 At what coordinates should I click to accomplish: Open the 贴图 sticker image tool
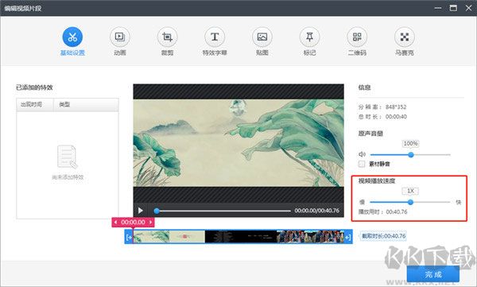coord(262,37)
